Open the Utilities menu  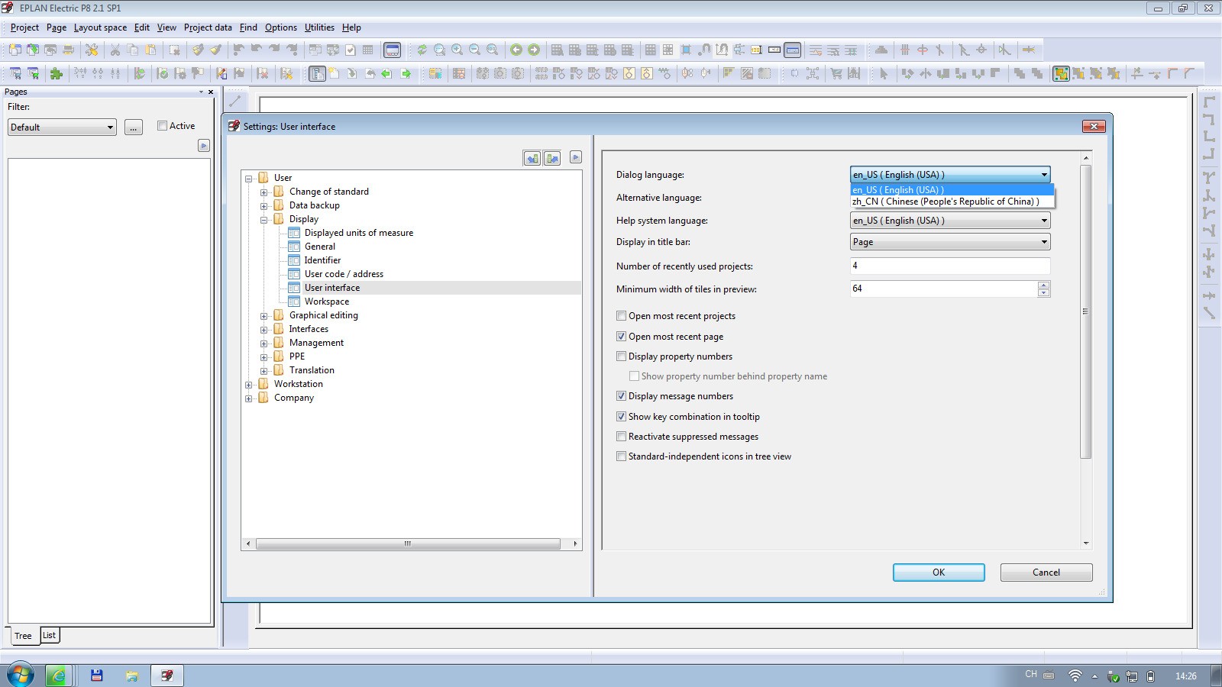click(x=319, y=27)
